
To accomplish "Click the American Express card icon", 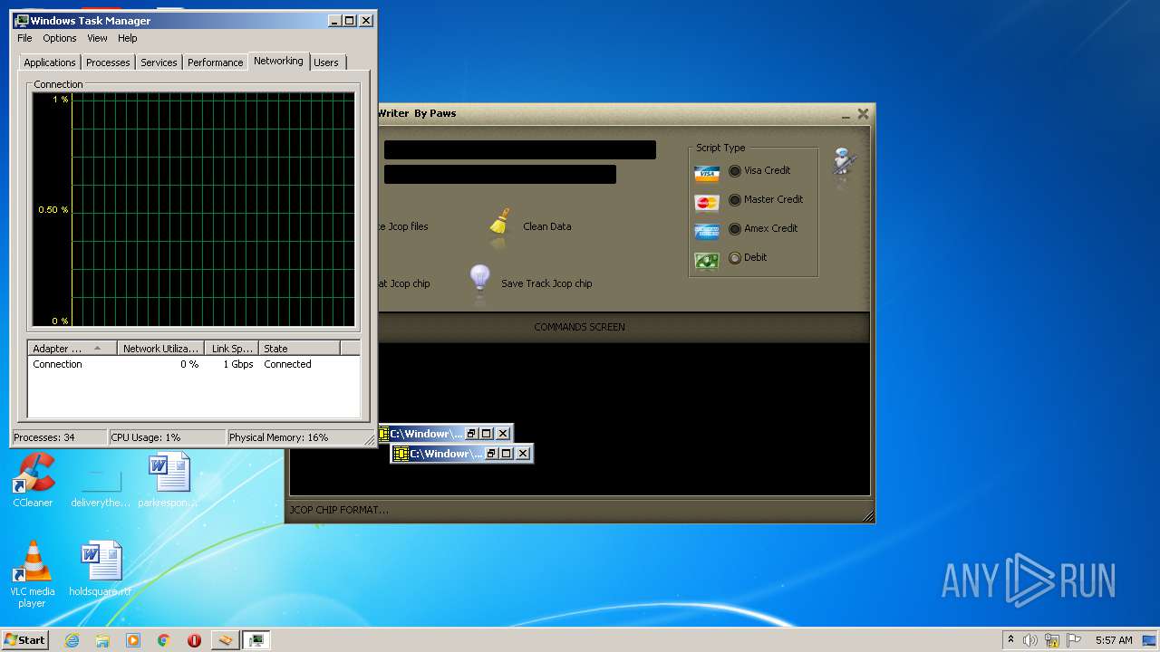I will click(707, 232).
